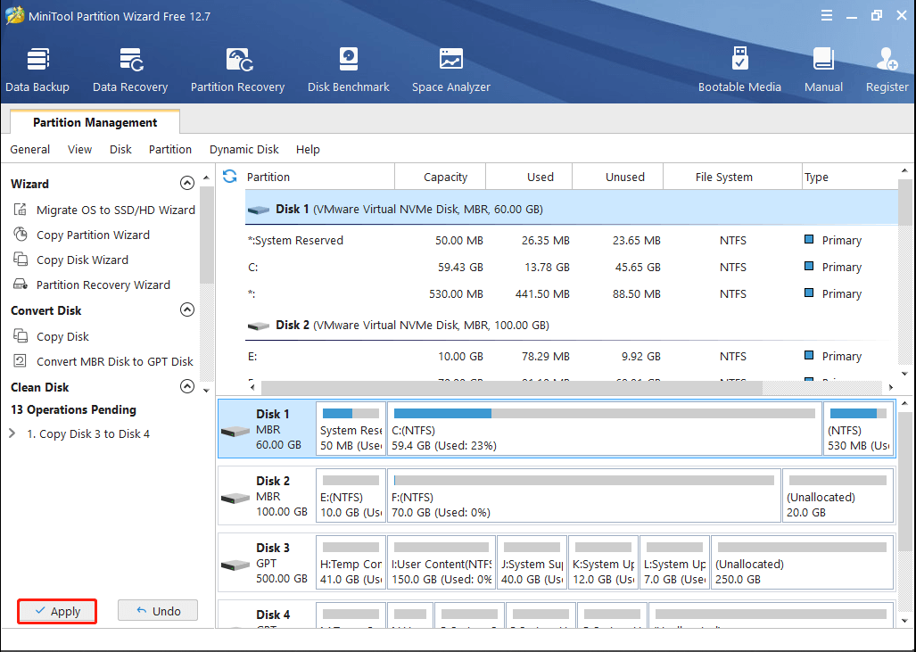Create Bootable Media
916x652 pixels.
click(x=739, y=70)
